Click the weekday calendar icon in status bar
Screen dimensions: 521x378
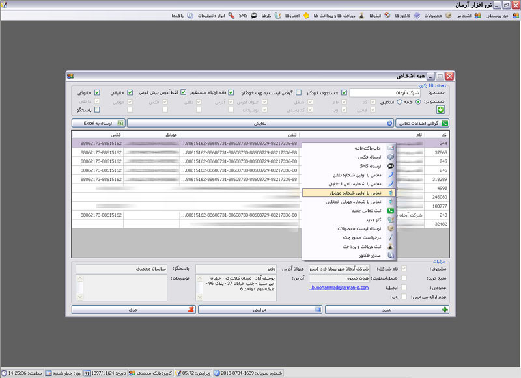pos(48,373)
